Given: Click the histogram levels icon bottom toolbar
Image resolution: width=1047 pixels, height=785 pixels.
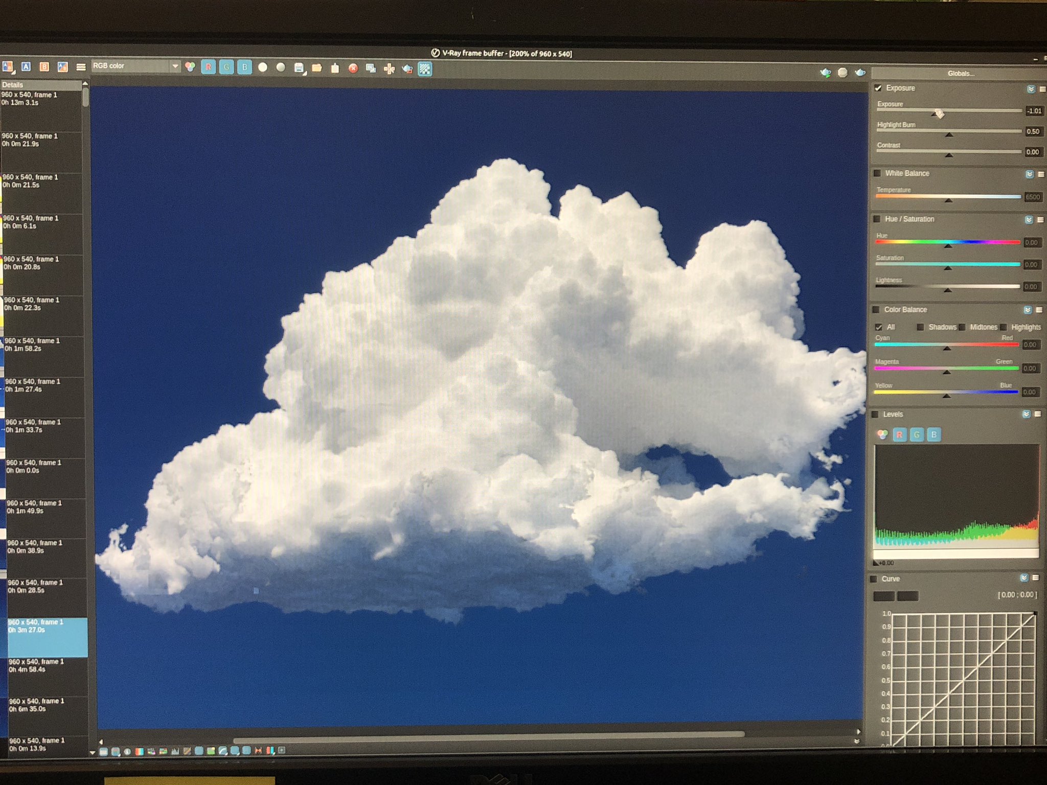Looking at the screenshot, I should pyautogui.click(x=175, y=751).
